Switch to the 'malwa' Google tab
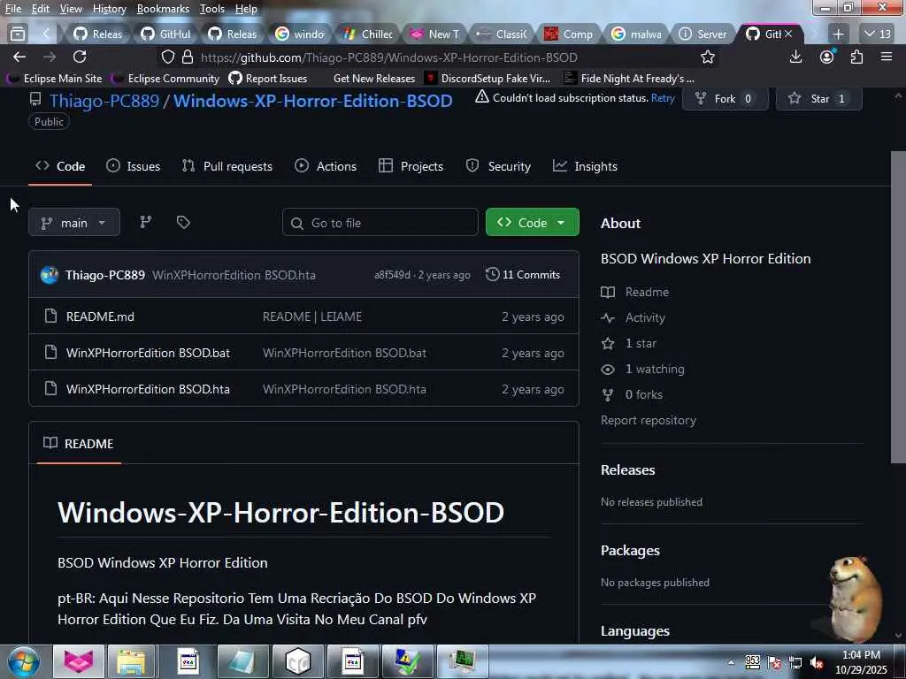Image resolution: width=906 pixels, height=679 pixels. [x=636, y=34]
